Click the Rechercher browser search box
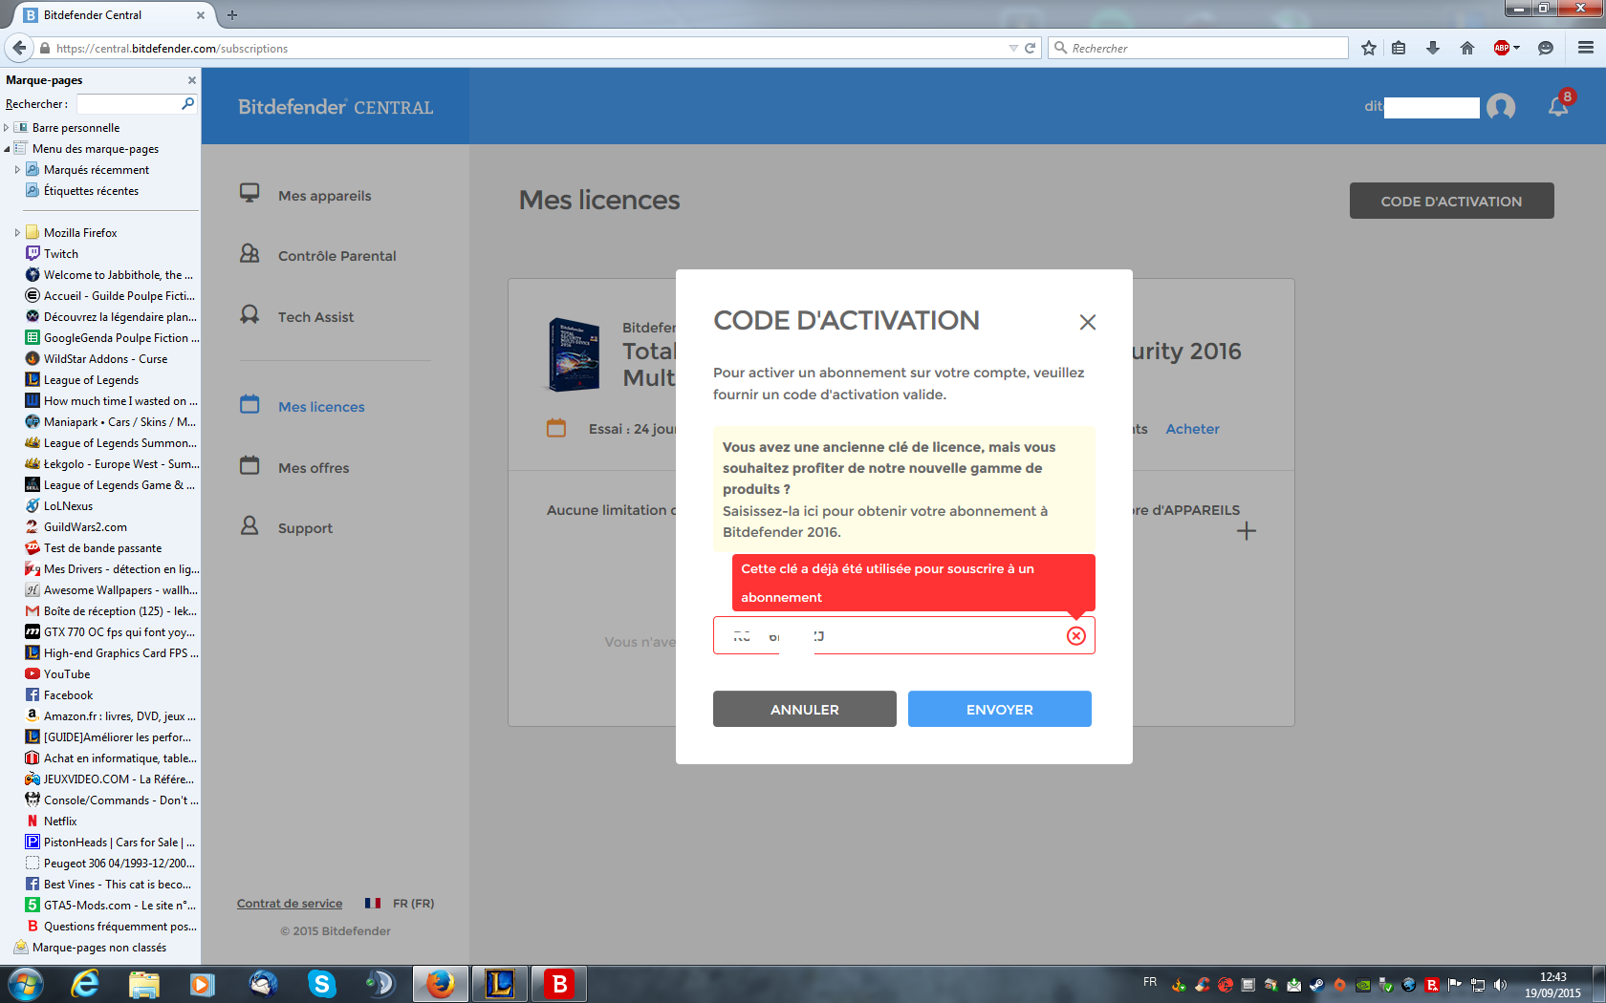The width and height of the screenshot is (1606, 1003). (1199, 48)
